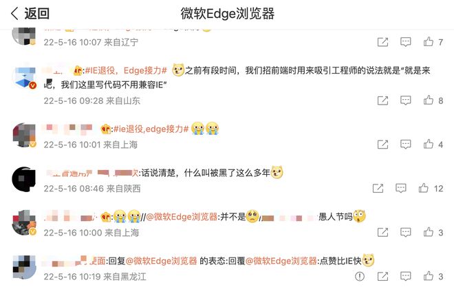
Task: Open avatar of the 黑龙江 commenter
Action: [24, 267]
